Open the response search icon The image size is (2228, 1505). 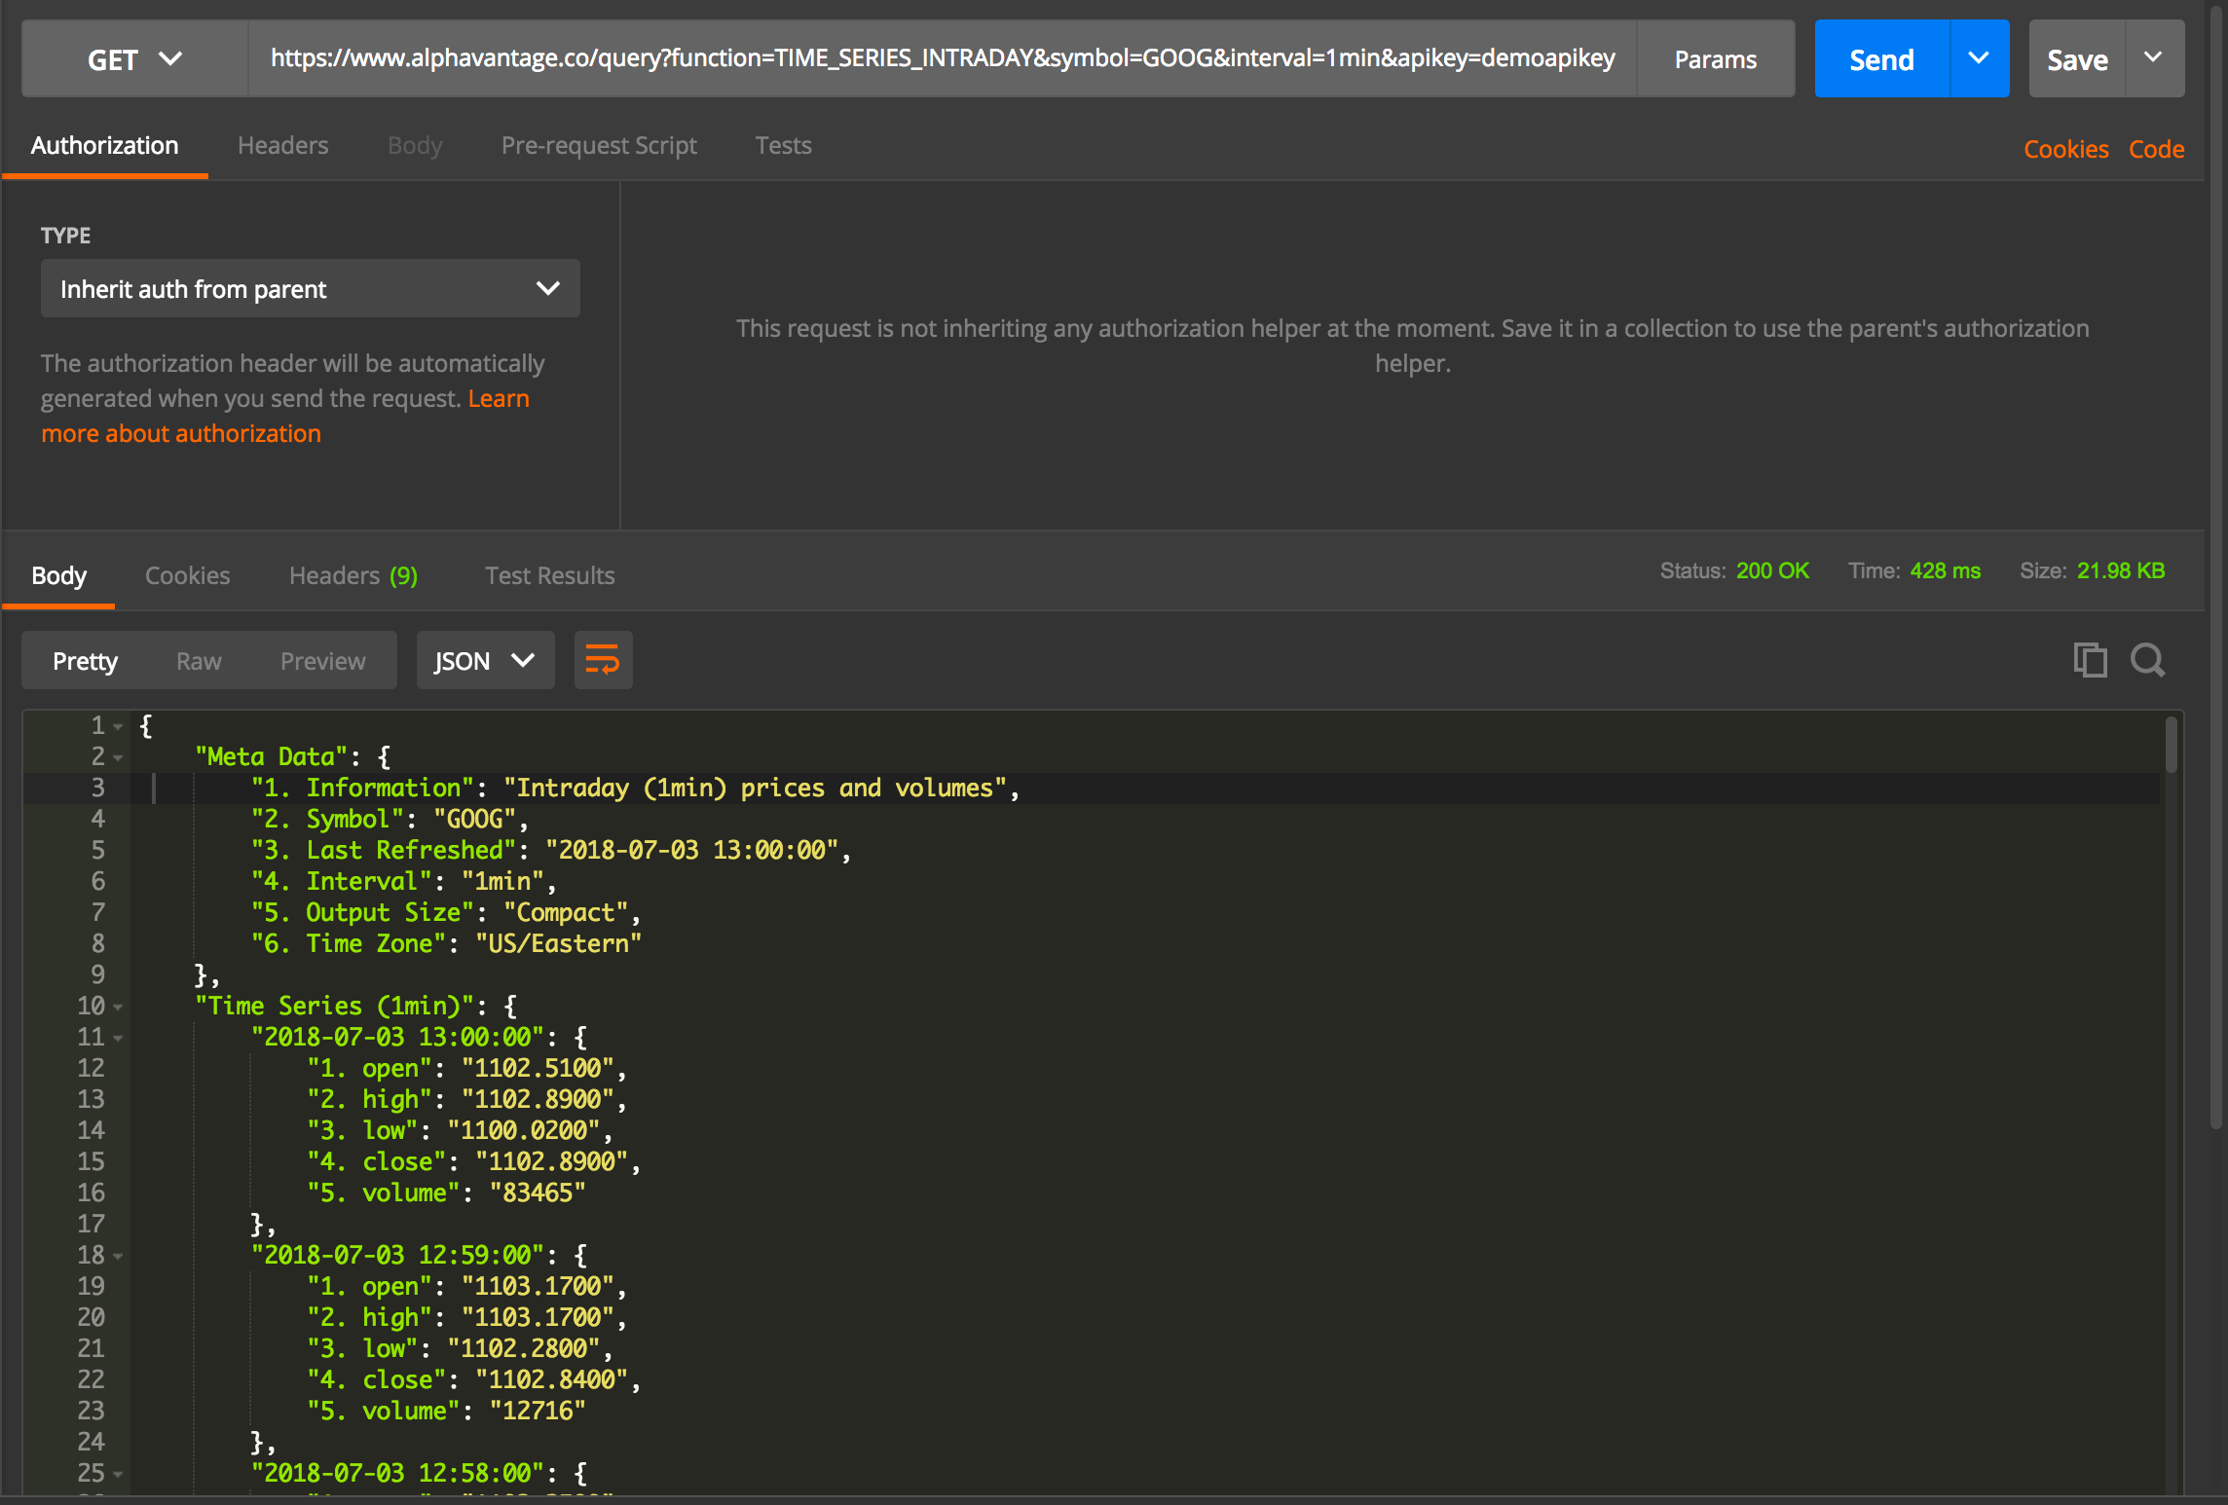[x=2147, y=660]
